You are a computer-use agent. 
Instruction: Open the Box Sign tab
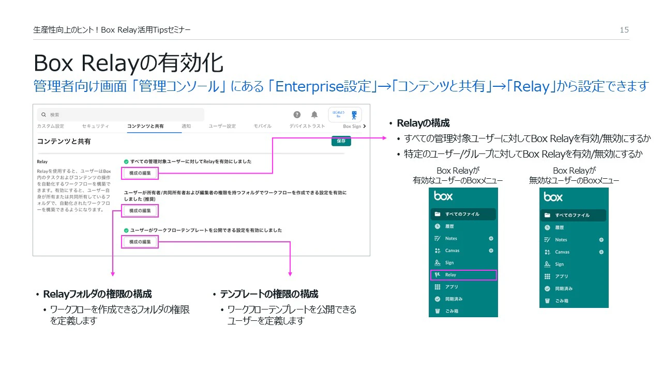pos(352,126)
